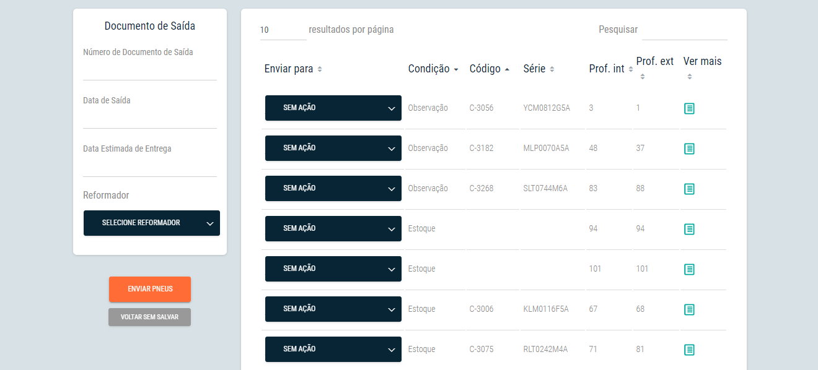Open details icon for tire C-3056
Image resolution: width=818 pixels, height=370 pixels.
[x=689, y=108]
